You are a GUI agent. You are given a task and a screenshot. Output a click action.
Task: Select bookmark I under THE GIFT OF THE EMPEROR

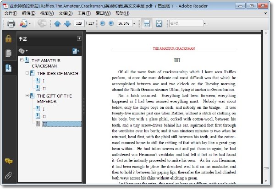point(44,109)
